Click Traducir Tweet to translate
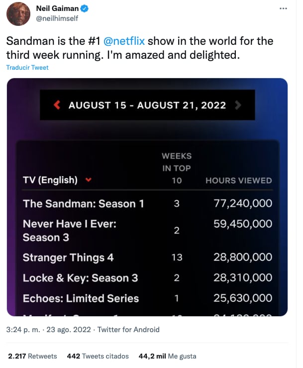Screen dimensions: 303x368 pyautogui.click(x=27, y=68)
